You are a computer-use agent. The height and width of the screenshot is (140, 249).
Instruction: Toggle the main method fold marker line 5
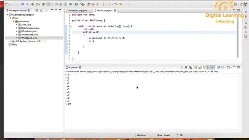(71, 26)
